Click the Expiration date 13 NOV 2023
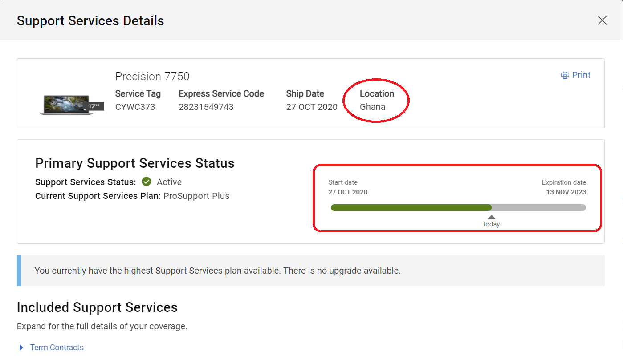Viewport: 623px width, 364px height. pyautogui.click(x=566, y=192)
